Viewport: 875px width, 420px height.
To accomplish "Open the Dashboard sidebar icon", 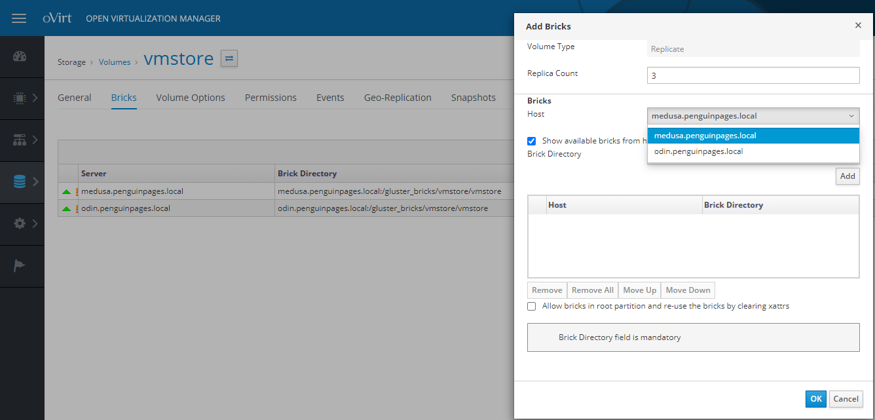I will [x=20, y=56].
